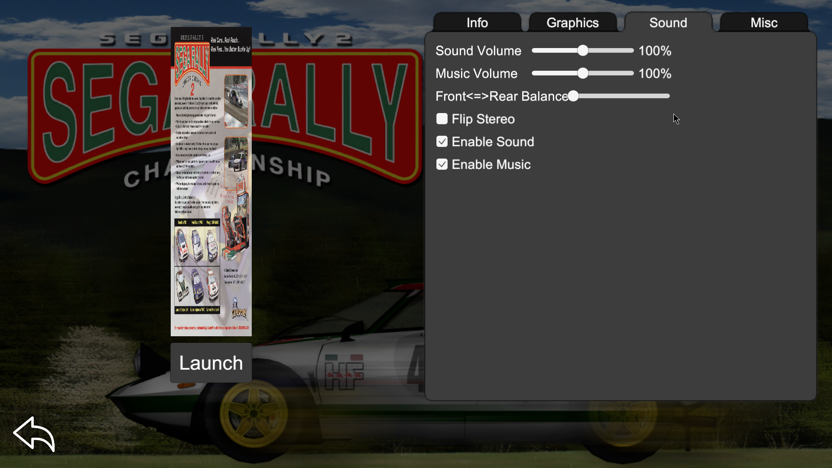Click the far right of Balance slider track
The width and height of the screenshot is (832, 468).
666,96
